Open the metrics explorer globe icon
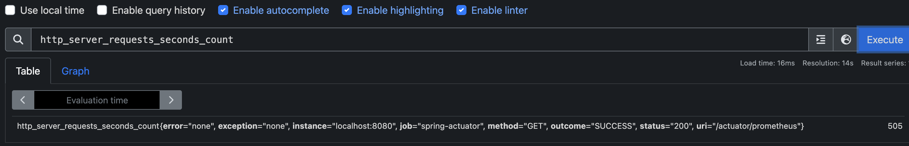The image size is (909, 146). pos(845,40)
